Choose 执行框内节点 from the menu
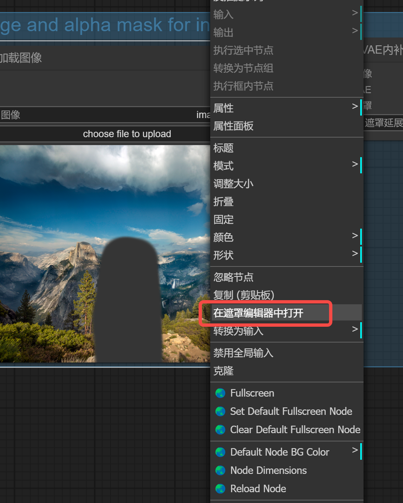403x503 pixels. coord(286,86)
